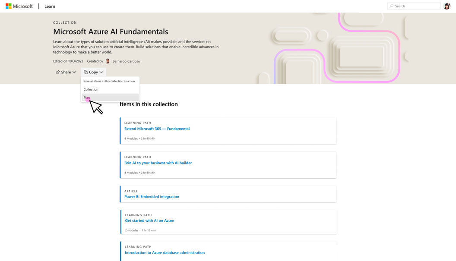
Task: Open Bernardo Cardoso's creator avatar icon
Action: coord(108,61)
